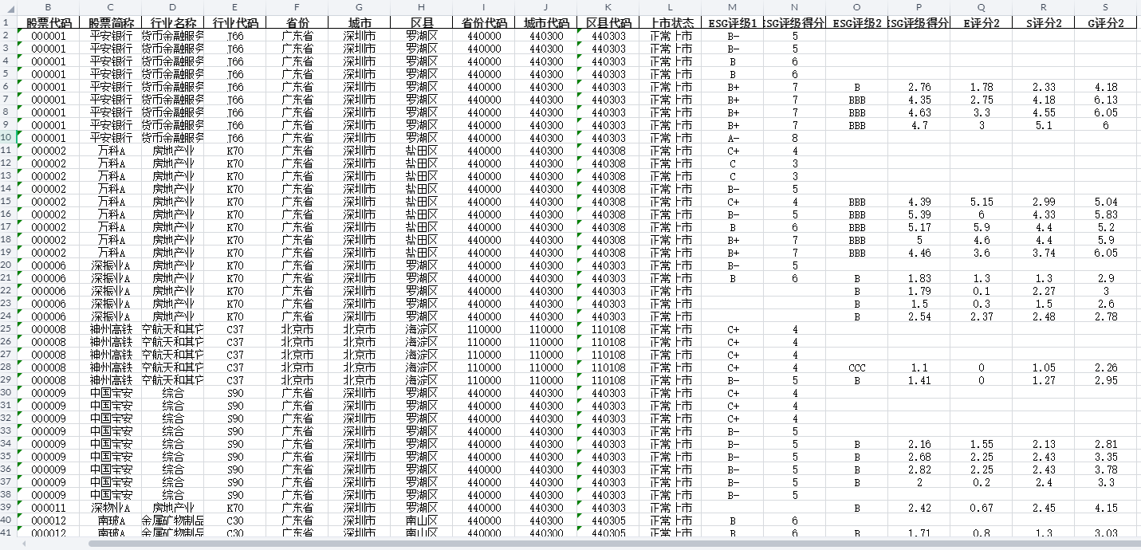Click the G评分2 header cell
The height and width of the screenshot is (550, 1141).
(1106, 22)
